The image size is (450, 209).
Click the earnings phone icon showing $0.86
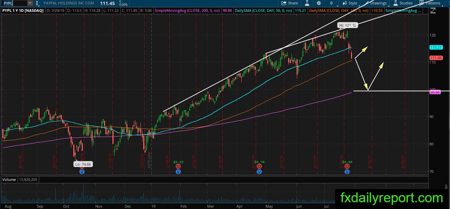[x=347, y=166]
